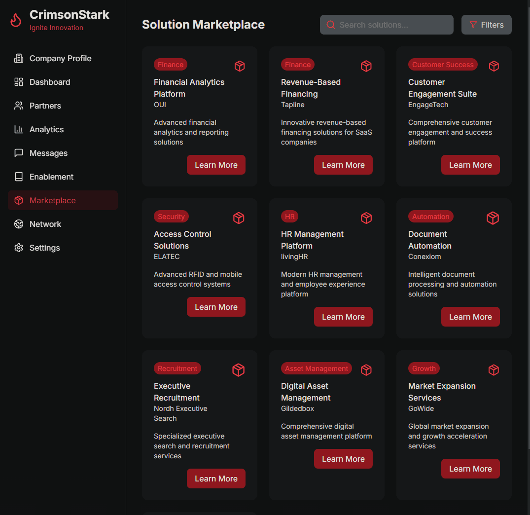Click the Enablement book icon
530x515 pixels.
click(x=19, y=177)
